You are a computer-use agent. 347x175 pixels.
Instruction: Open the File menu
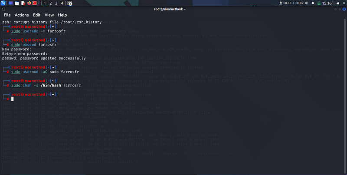[7, 15]
